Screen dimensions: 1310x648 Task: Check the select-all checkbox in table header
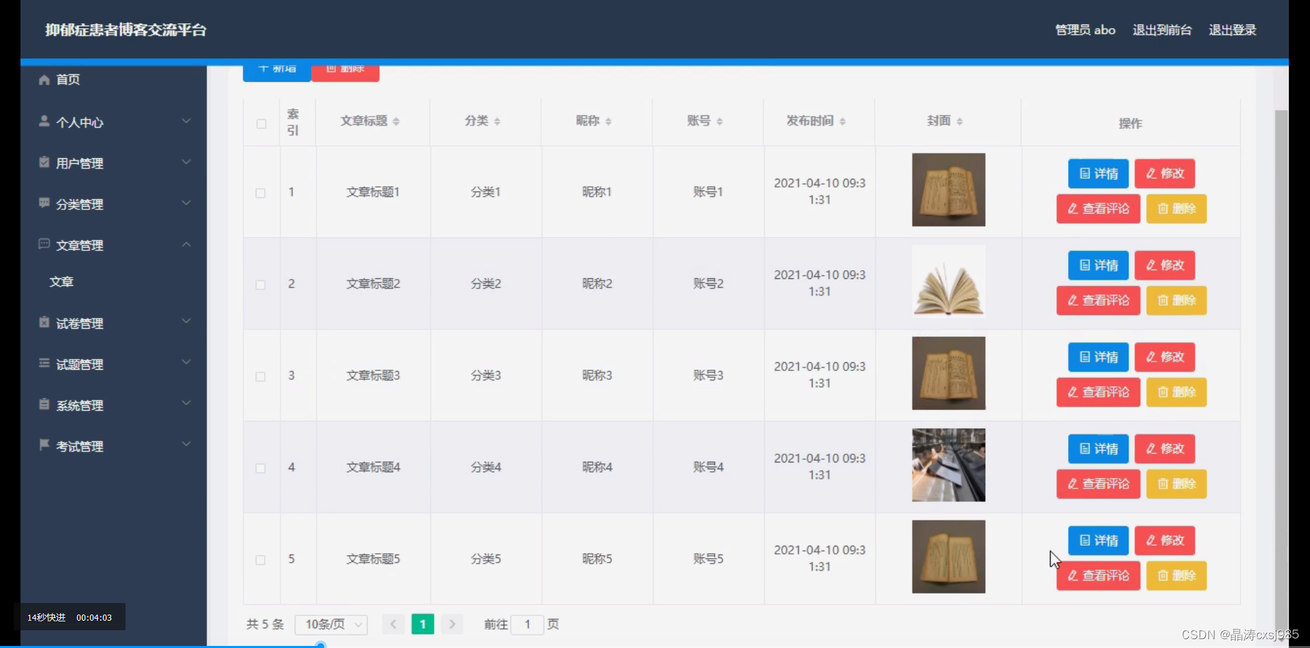[261, 124]
